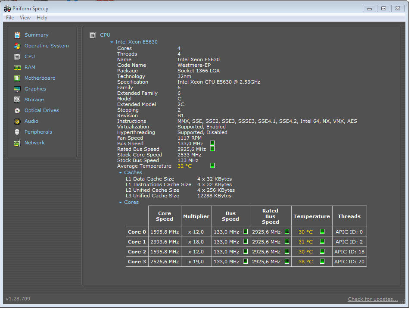Click Core 3 rated bus speed graph icon

pyautogui.click(x=287, y=261)
